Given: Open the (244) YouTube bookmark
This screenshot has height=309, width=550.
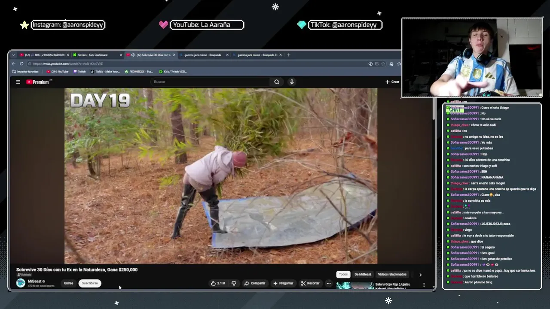Looking at the screenshot, I should coord(58,72).
